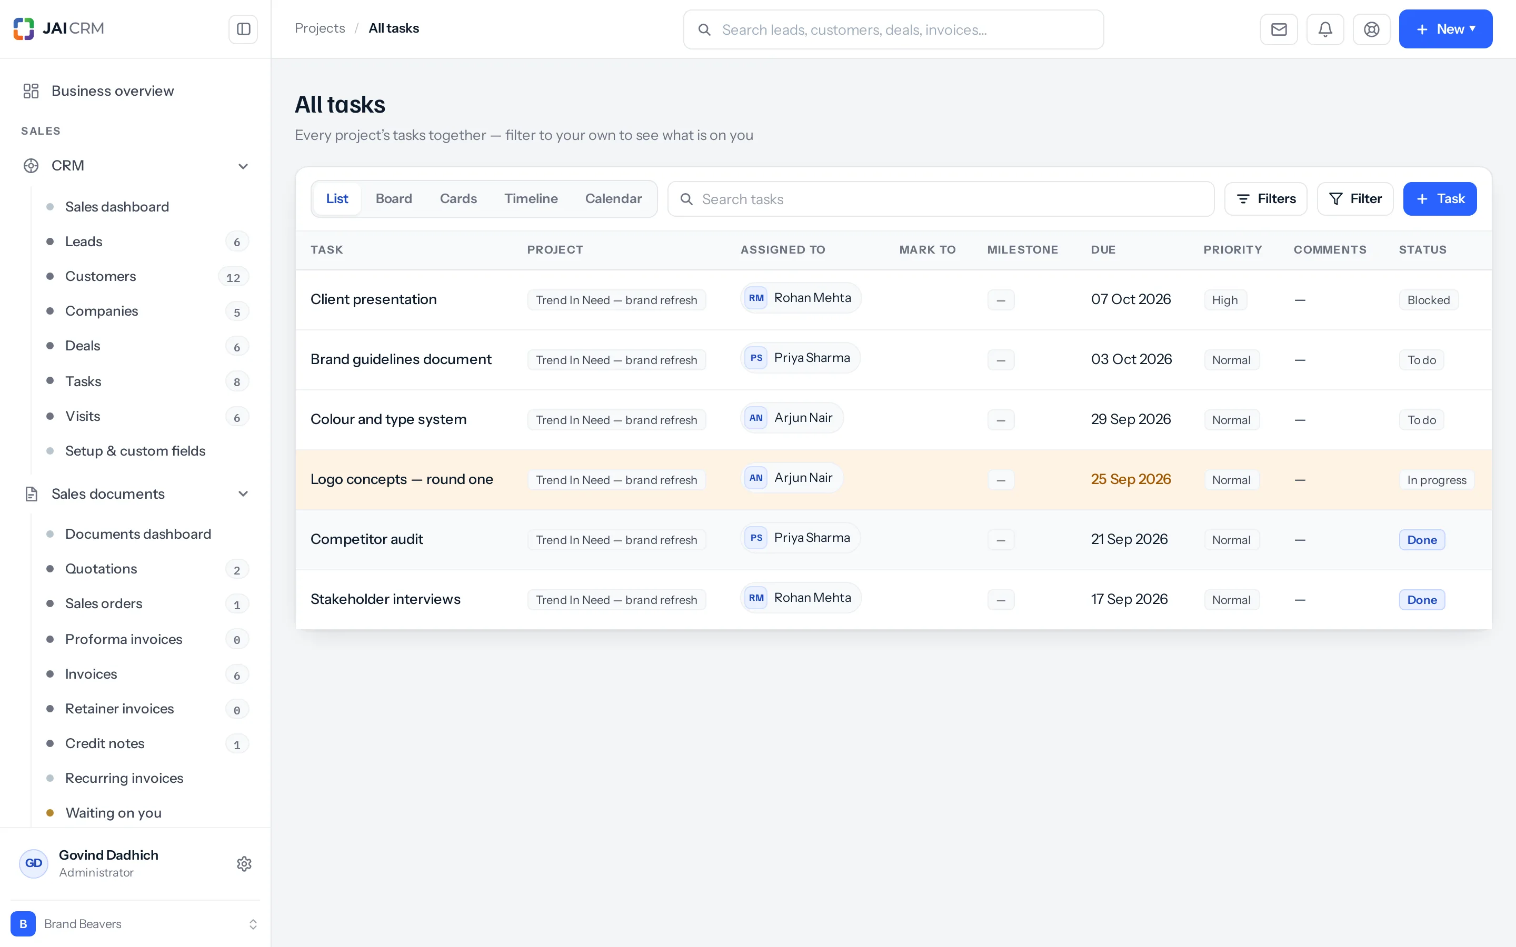Click the CRM target icon

(x=31, y=166)
